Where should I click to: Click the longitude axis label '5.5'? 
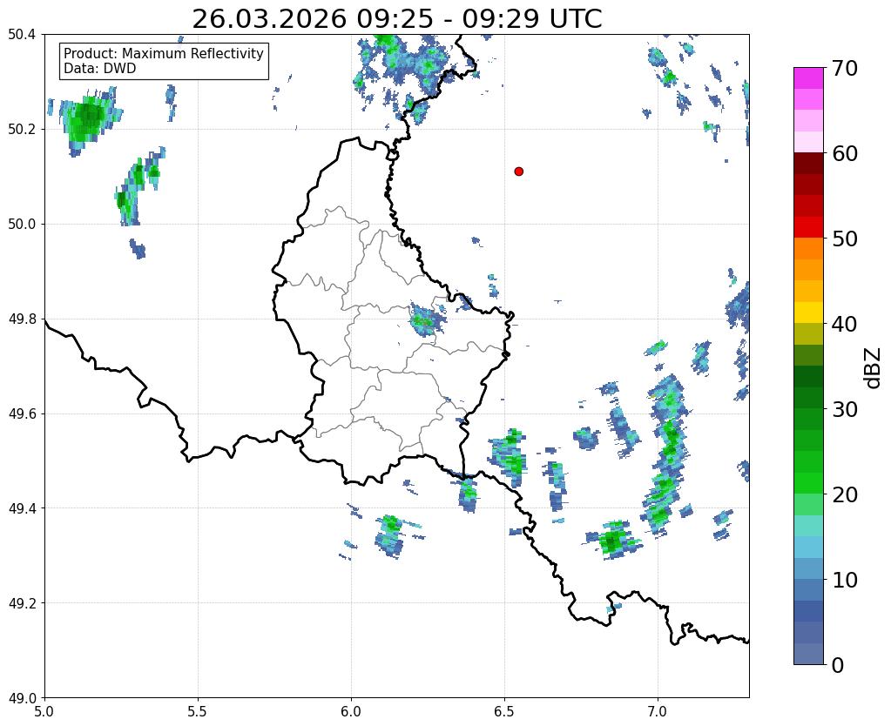[x=198, y=711]
